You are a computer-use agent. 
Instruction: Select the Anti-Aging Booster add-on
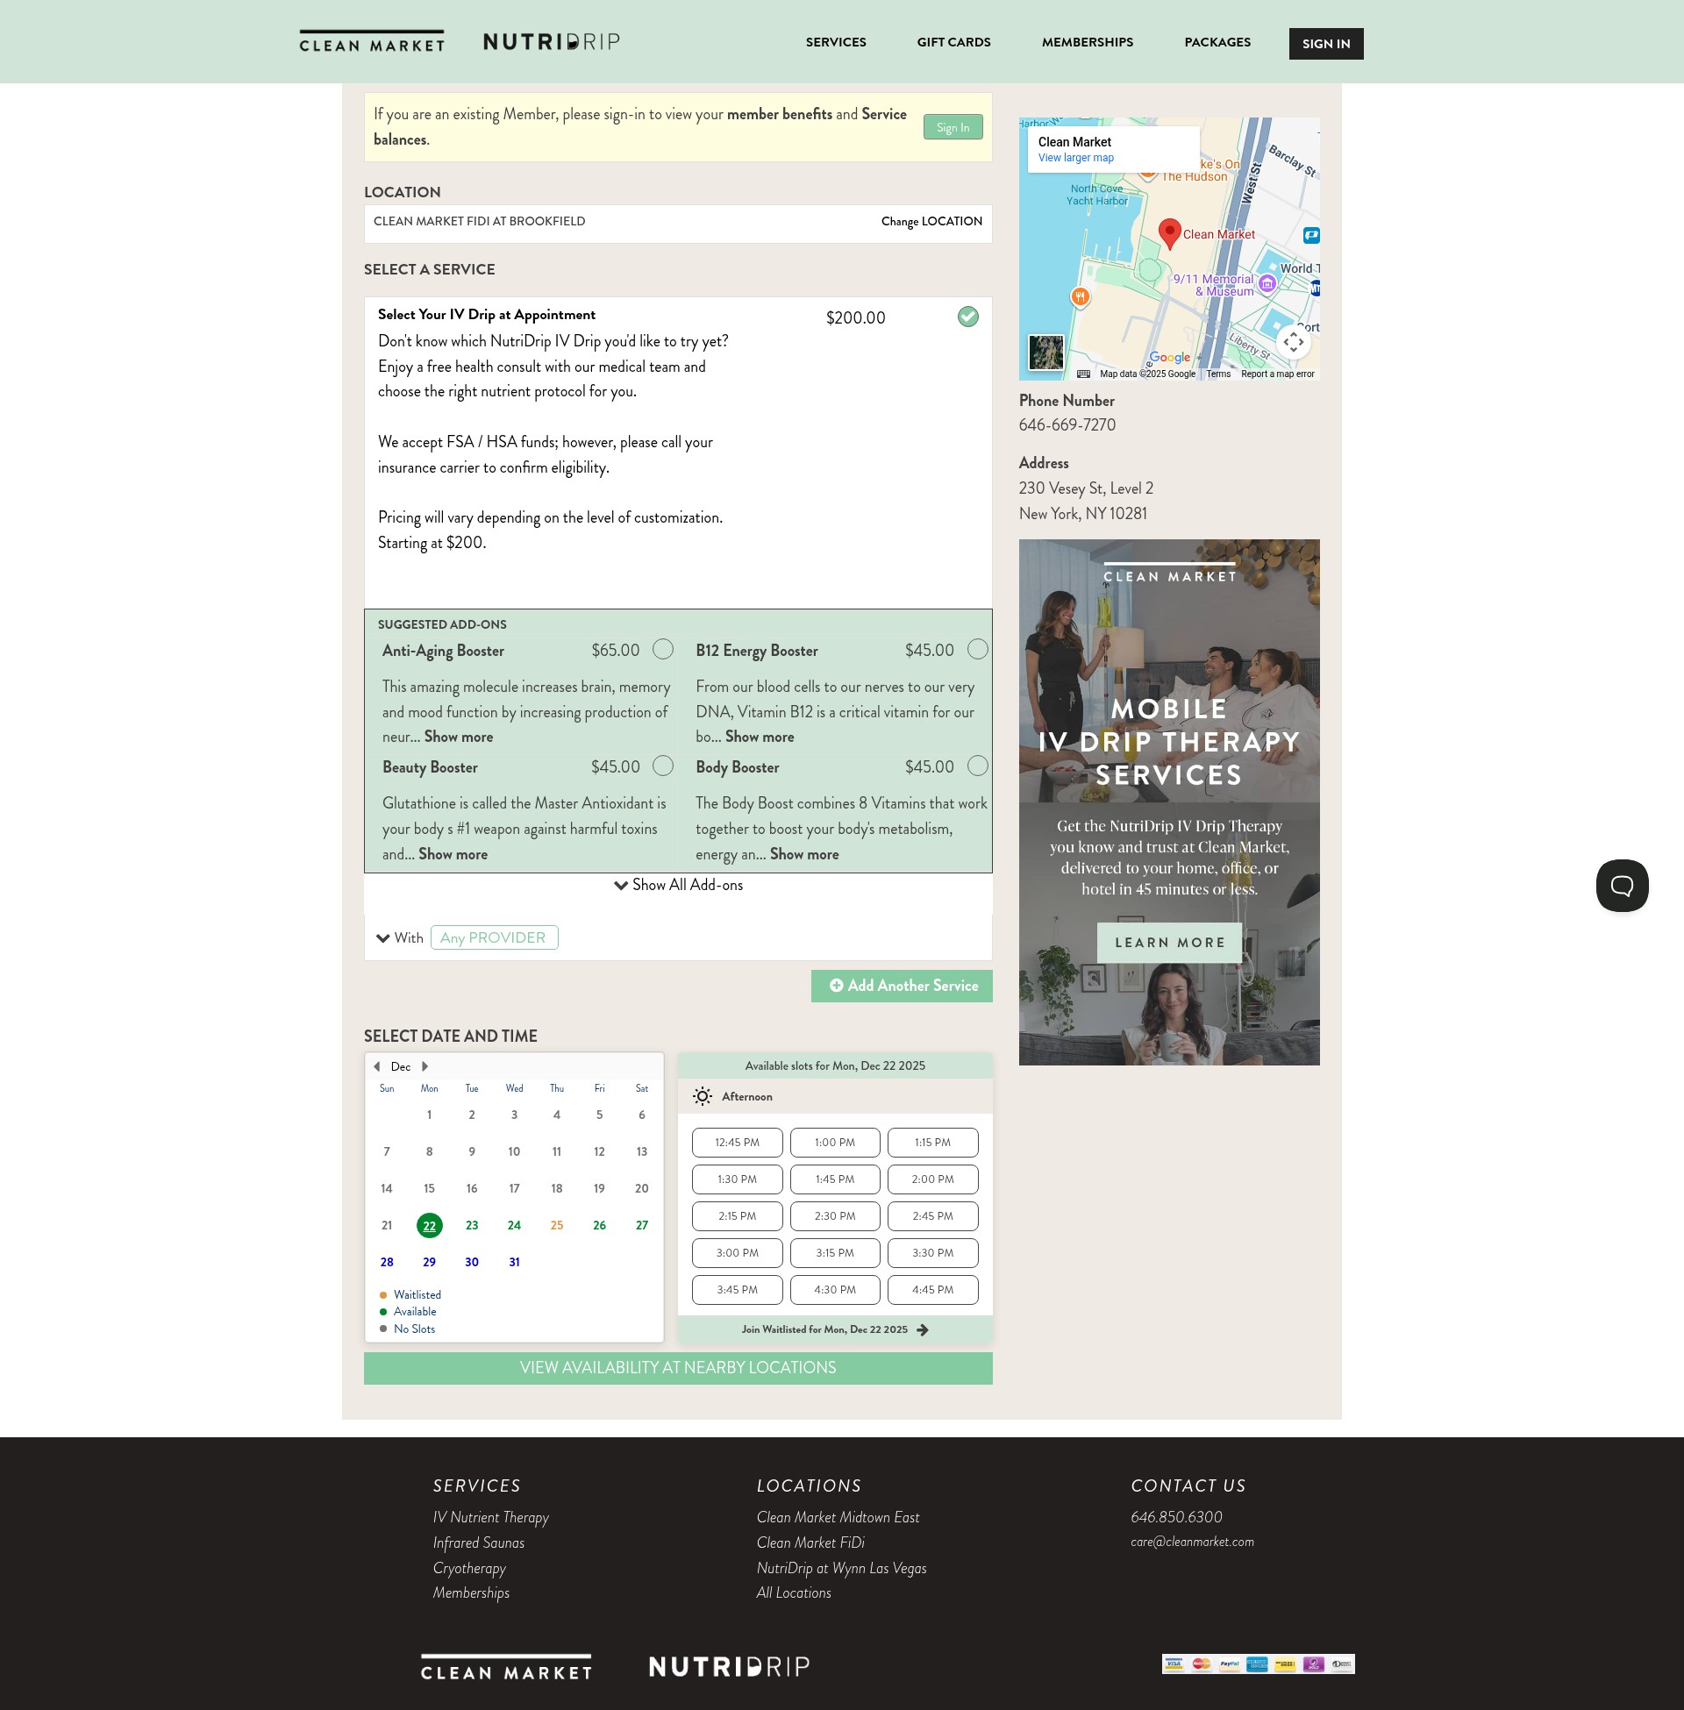[662, 650]
